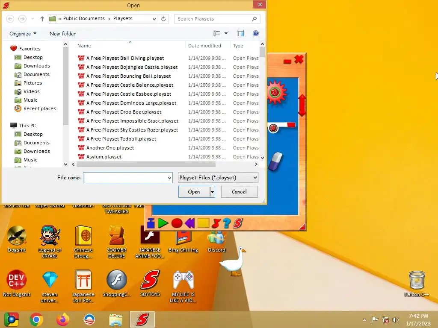The height and width of the screenshot is (328, 438).
Task: Click Public Documents in the address path
Action: point(83,18)
